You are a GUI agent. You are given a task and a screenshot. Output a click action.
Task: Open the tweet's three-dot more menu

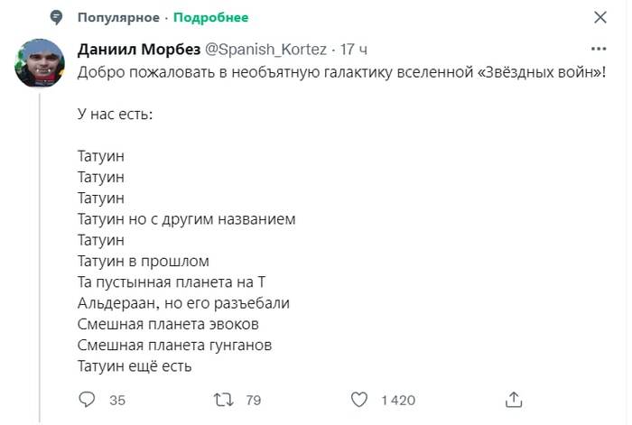click(x=599, y=49)
